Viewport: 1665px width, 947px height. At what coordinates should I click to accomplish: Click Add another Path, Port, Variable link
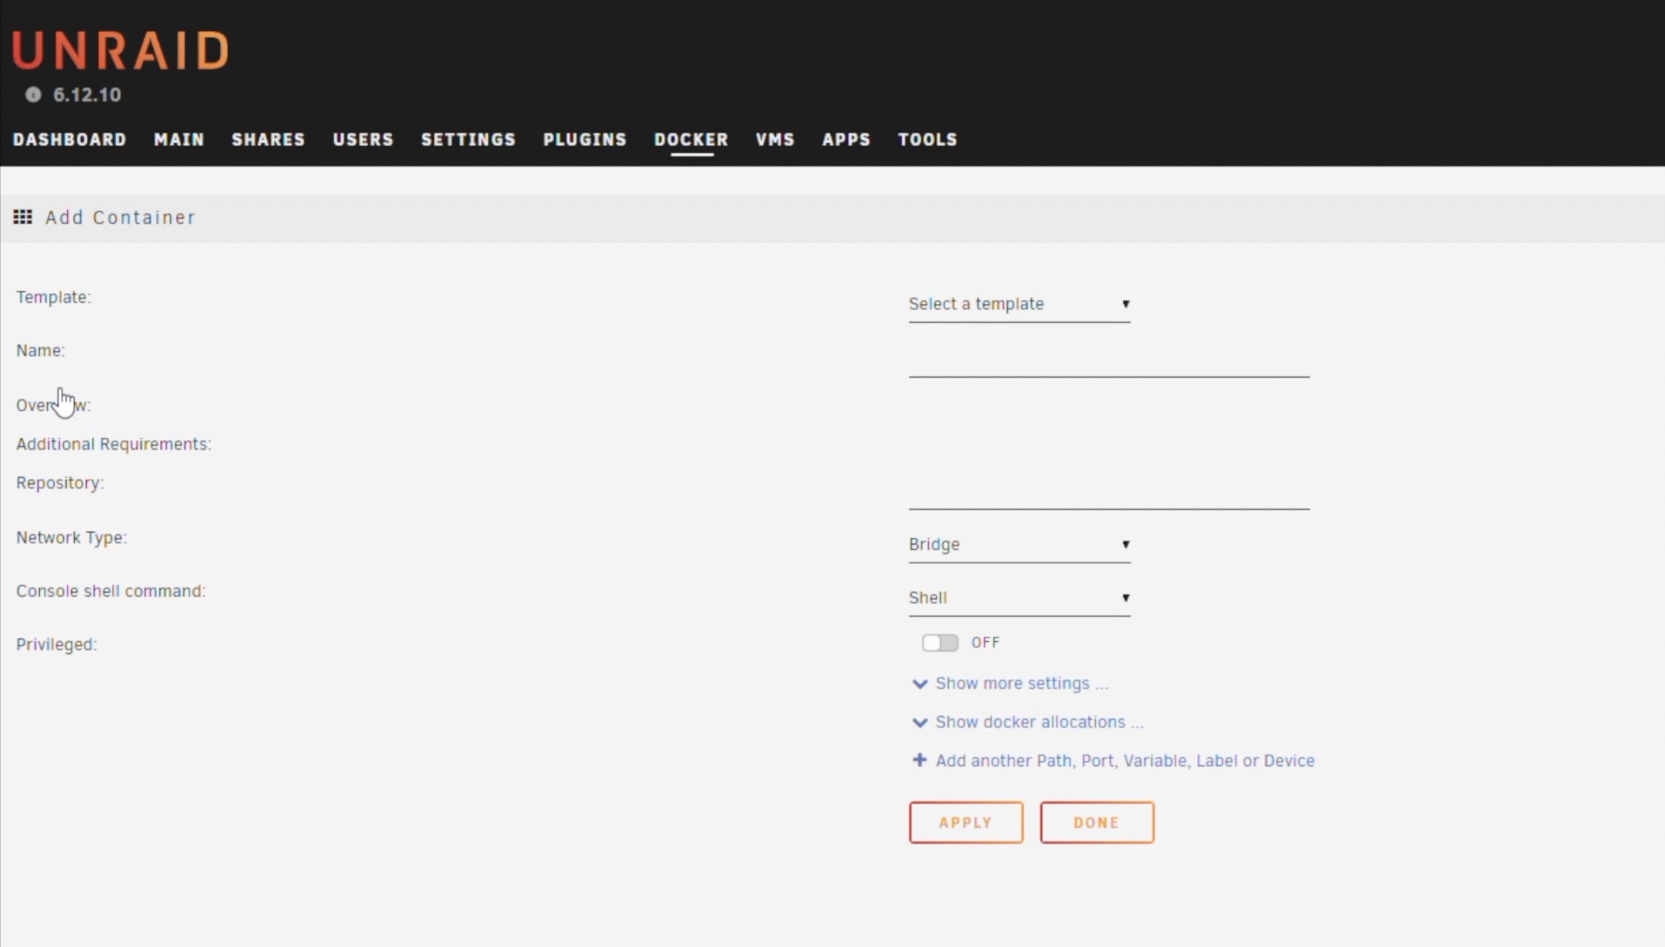[1124, 761]
